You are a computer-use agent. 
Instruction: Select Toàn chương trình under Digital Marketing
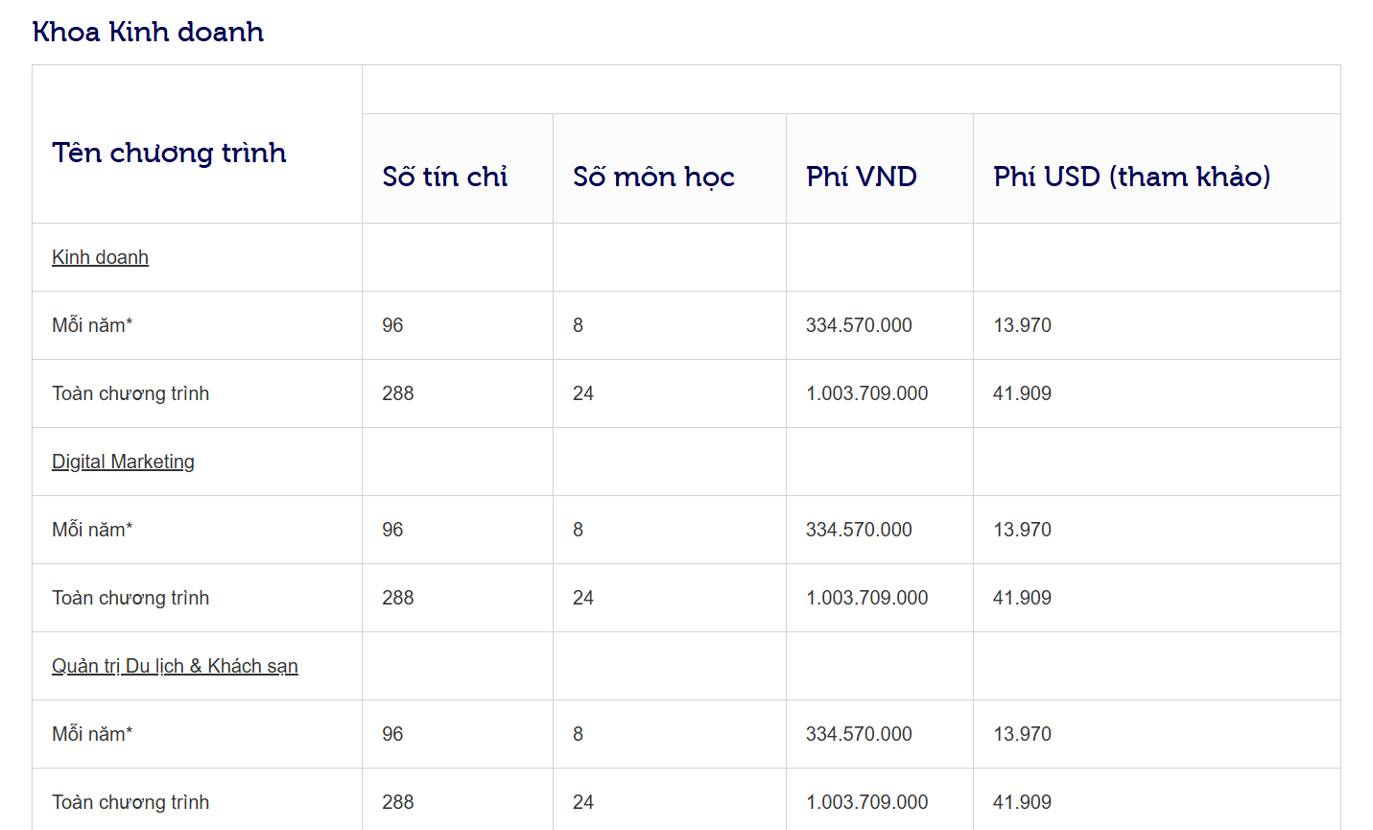pyautogui.click(x=130, y=598)
